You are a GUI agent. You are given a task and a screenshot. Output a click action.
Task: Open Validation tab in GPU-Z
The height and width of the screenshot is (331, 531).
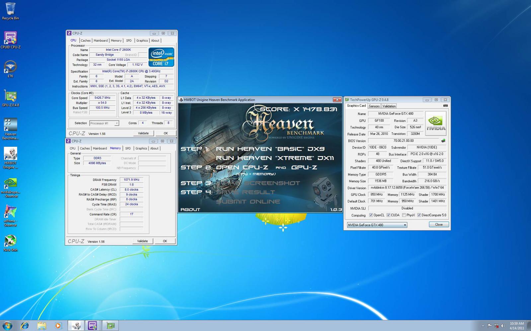pyautogui.click(x=389, y=106)
